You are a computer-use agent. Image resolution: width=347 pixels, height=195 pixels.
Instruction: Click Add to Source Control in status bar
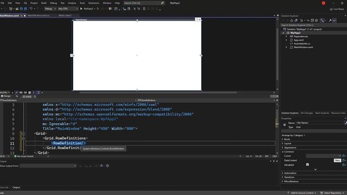(303, 193)
